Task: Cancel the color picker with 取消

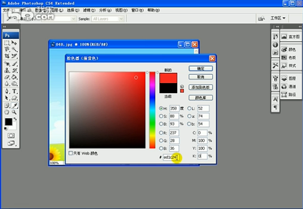Action: tap(201, 77)
